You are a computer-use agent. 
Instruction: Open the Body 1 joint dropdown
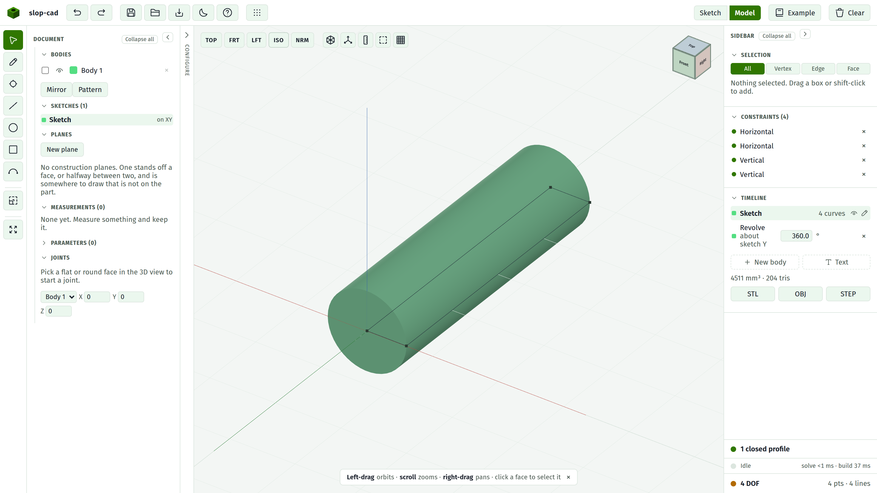tap(59, 297)
